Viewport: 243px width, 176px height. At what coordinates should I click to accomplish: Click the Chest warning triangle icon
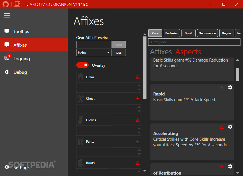(x=137, y=99)
